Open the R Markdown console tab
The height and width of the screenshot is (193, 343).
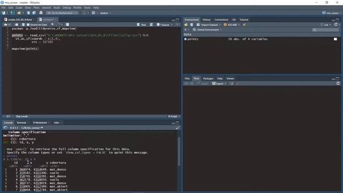40,123
